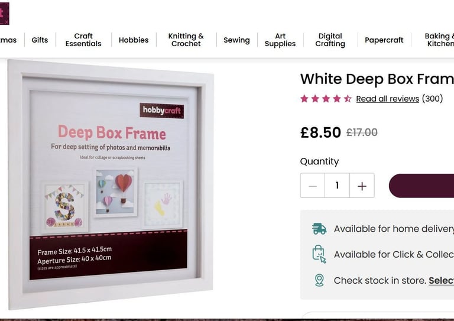Click the Deep Box Frame product image
Viewport: 454px width, 321px height.
point(111,184)
